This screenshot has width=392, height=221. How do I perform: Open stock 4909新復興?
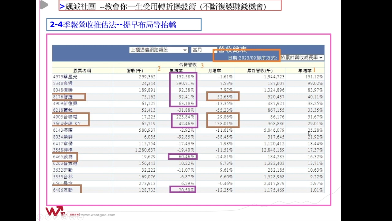65,103
